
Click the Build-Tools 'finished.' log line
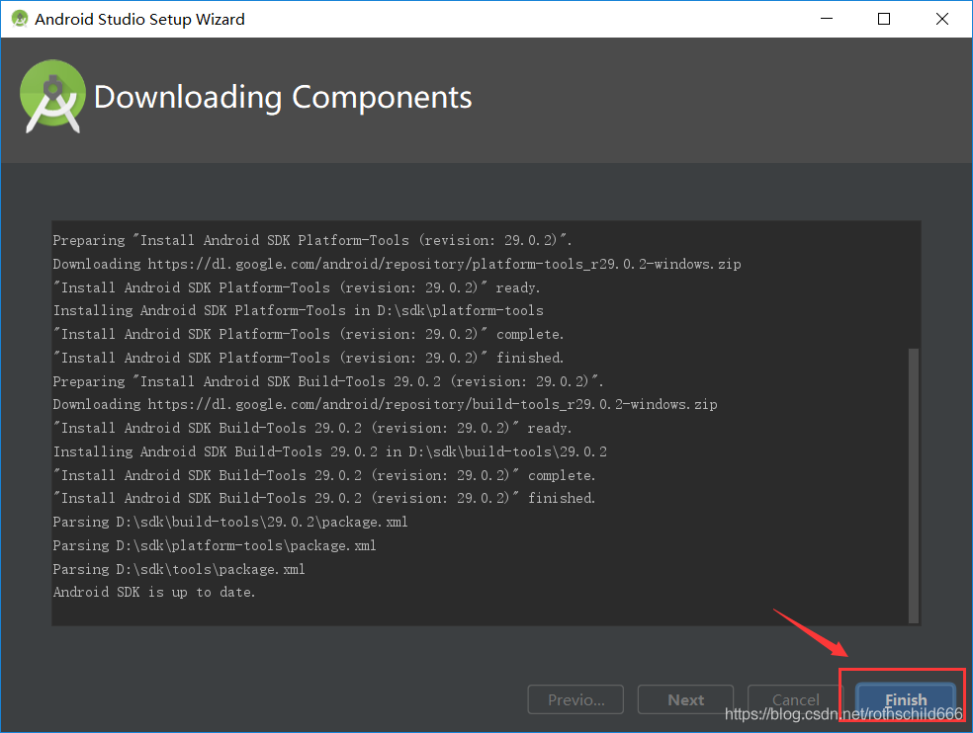click(x=324, y=498)
